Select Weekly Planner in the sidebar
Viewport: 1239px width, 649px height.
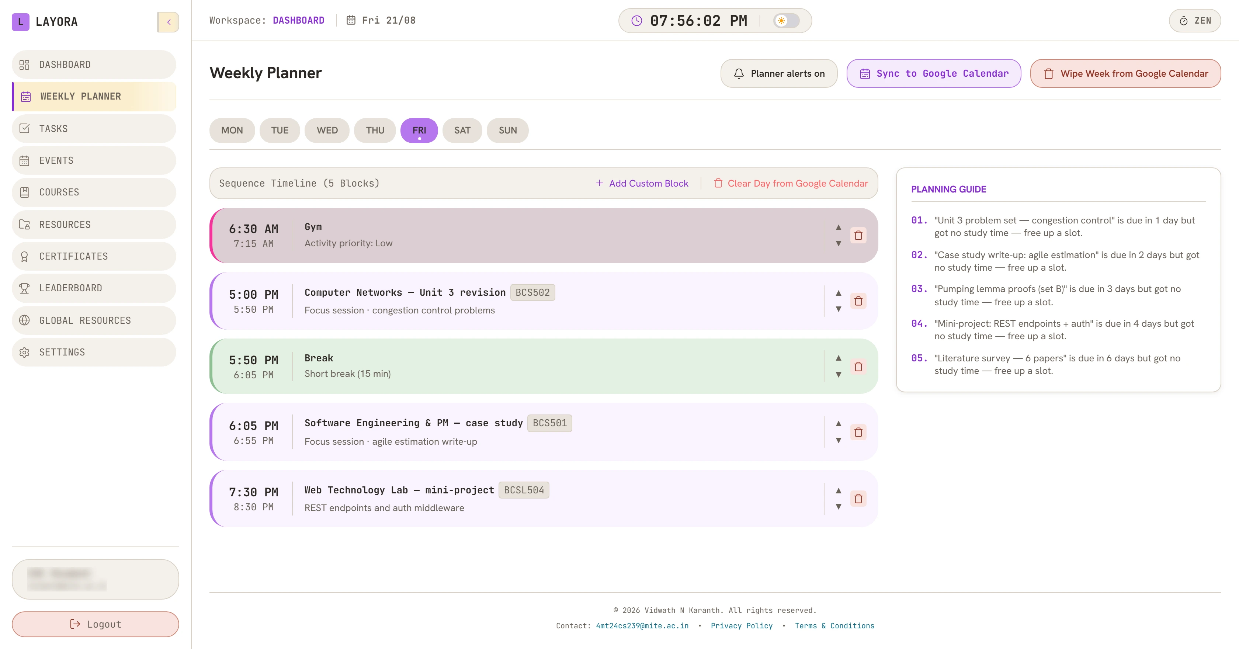(94, 96)
